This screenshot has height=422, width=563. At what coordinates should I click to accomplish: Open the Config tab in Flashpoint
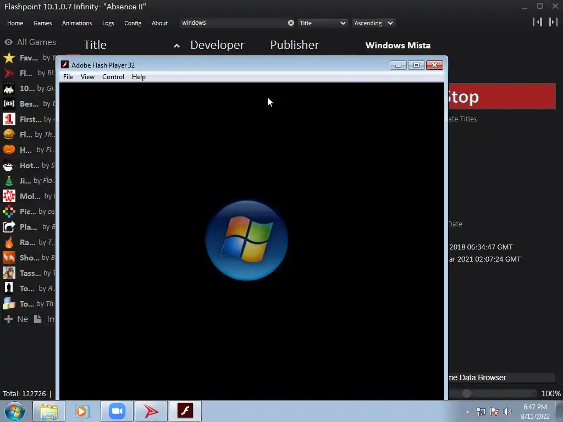pyautogui.click(x=133, y=23)
